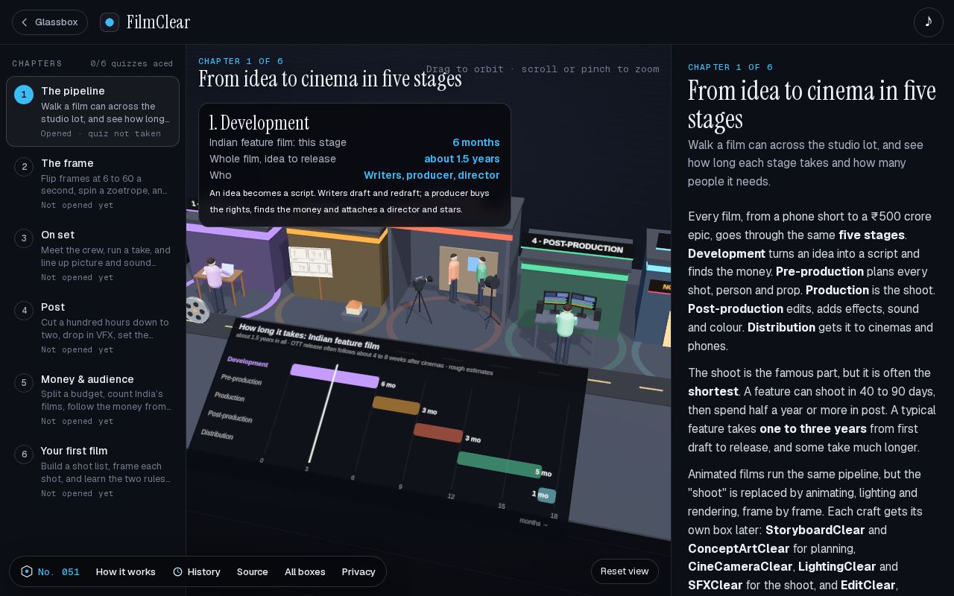Screen dimensions: 954x596
Task: Click the film reel in the scene
Action: click(197, 310)
